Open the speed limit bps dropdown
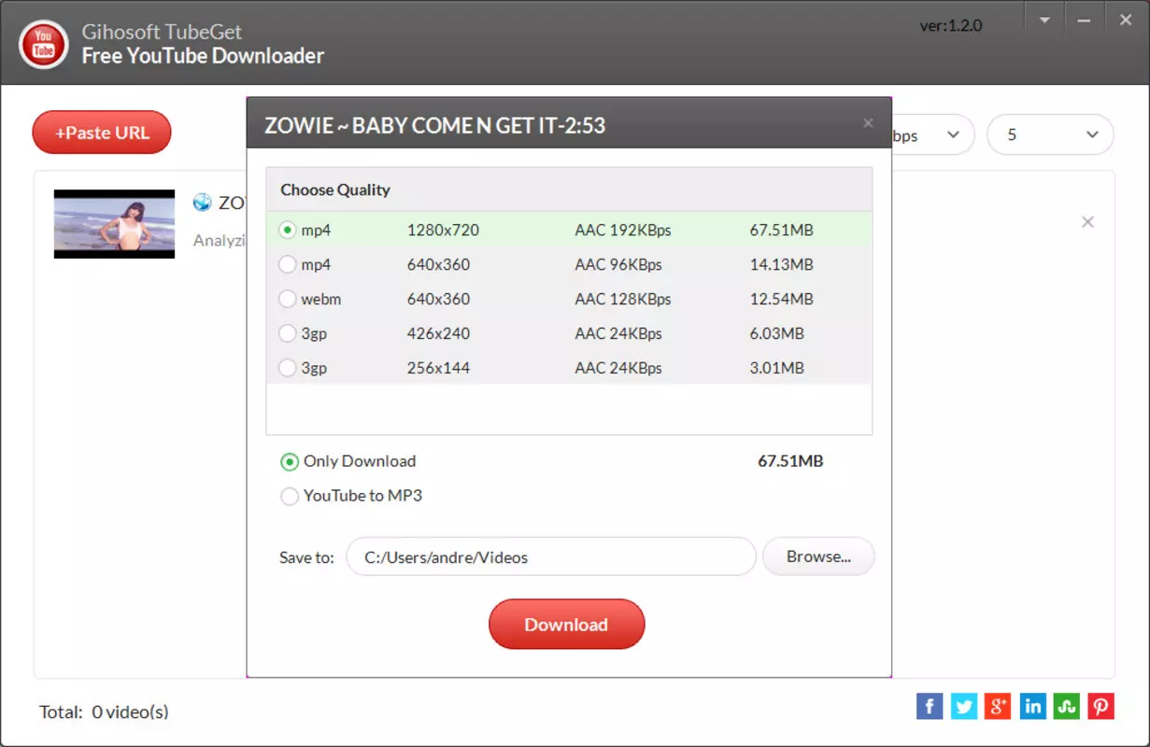Viewport: 1150px width, 747px height. (931, 134)
